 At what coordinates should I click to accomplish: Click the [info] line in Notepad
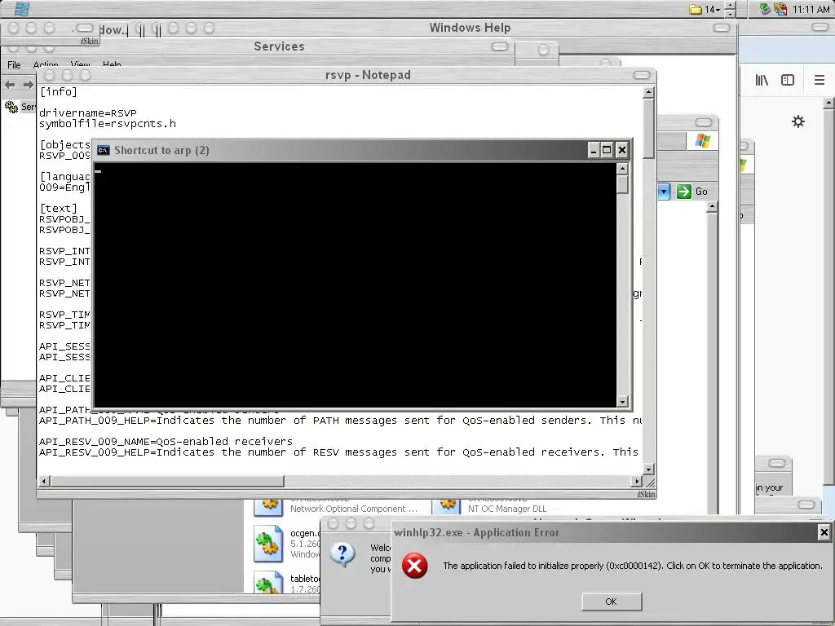pyautogui.click(x=58, y=91)
